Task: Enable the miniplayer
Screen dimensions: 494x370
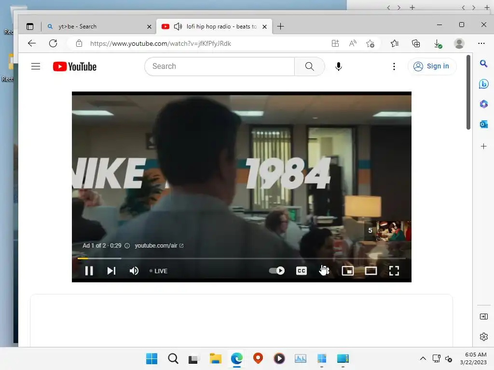Action: click(347, 271)
